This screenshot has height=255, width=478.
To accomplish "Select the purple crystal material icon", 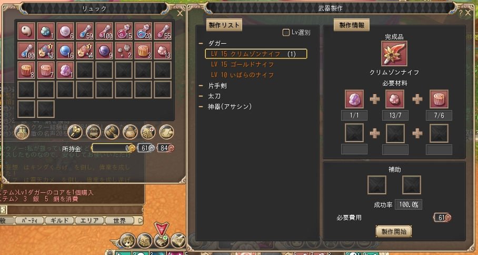I will 354,99.
